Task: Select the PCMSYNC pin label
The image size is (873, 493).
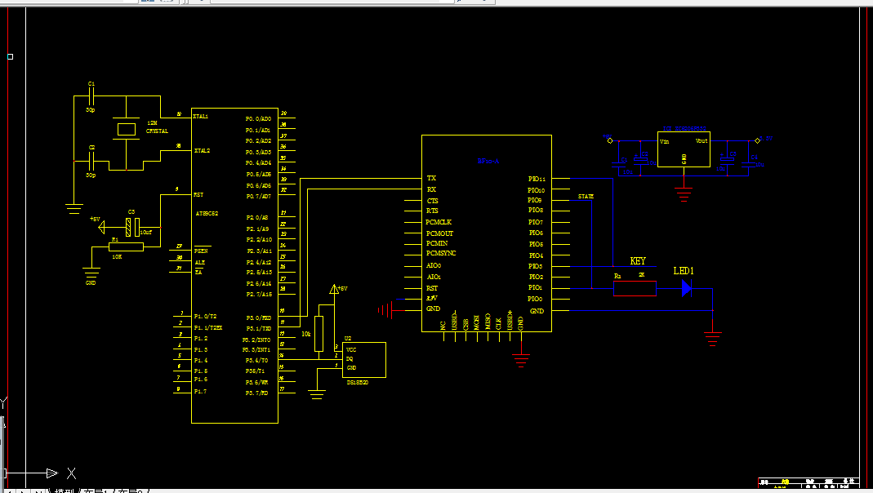Action: pyautogui.click(x=441, y=253)
